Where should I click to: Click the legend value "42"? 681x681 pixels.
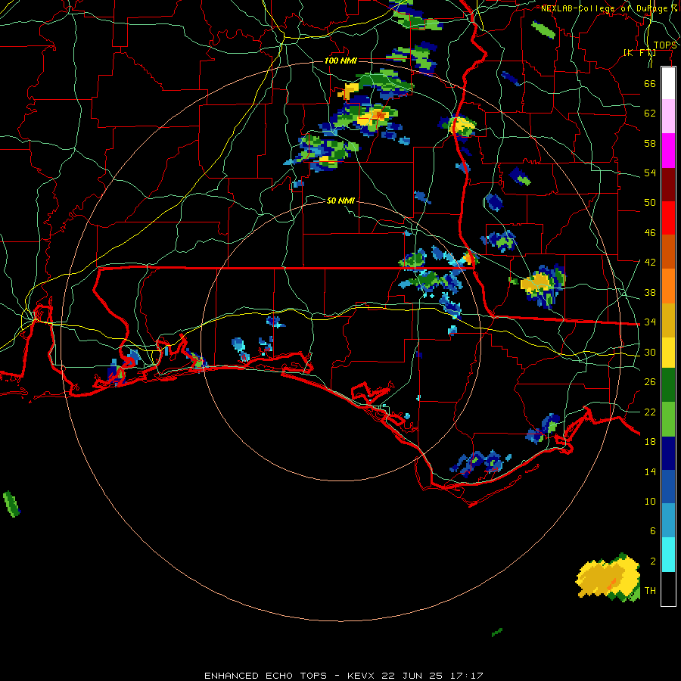click(650, 263)
